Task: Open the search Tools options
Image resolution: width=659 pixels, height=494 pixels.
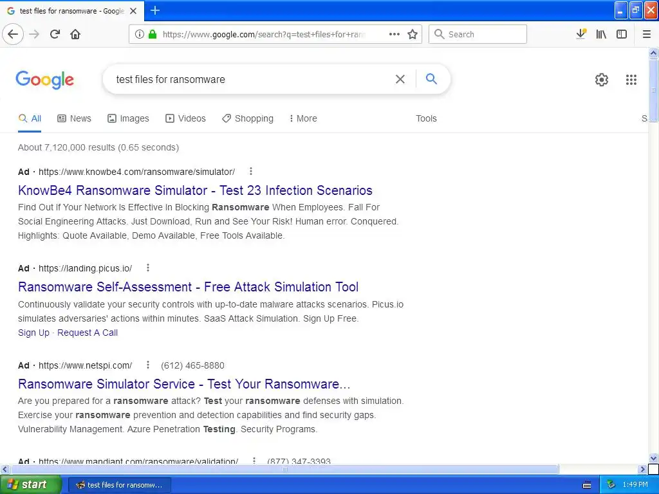Action: click(426, 118)
